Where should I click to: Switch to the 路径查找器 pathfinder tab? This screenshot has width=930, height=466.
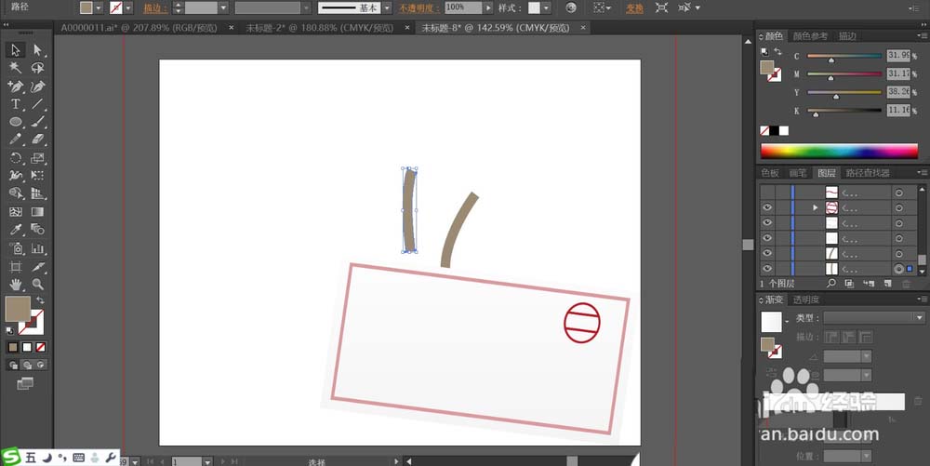(x=868, y=173)
